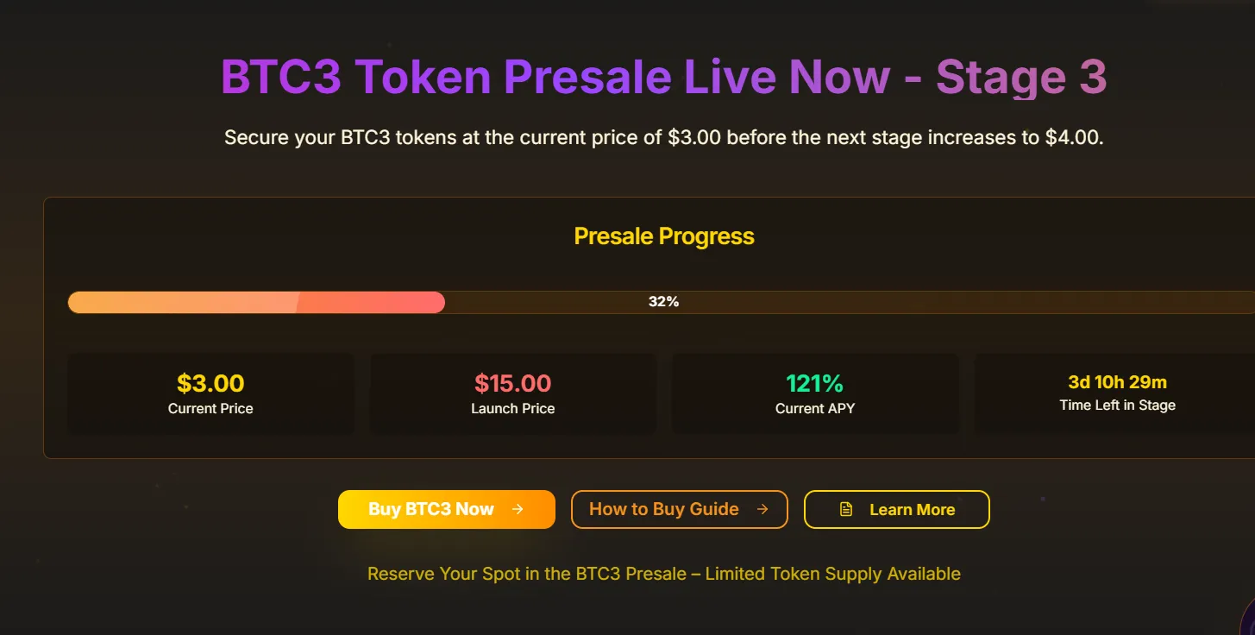Click the Presale Progress heading
Screen dimensions: 1255x635
click(664, 236)
